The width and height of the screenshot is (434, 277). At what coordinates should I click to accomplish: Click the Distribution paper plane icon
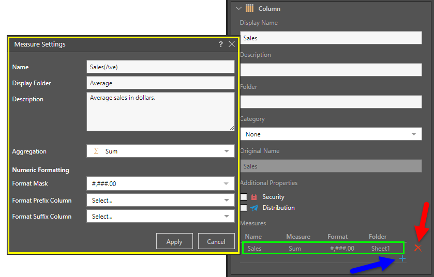point(254,208)
